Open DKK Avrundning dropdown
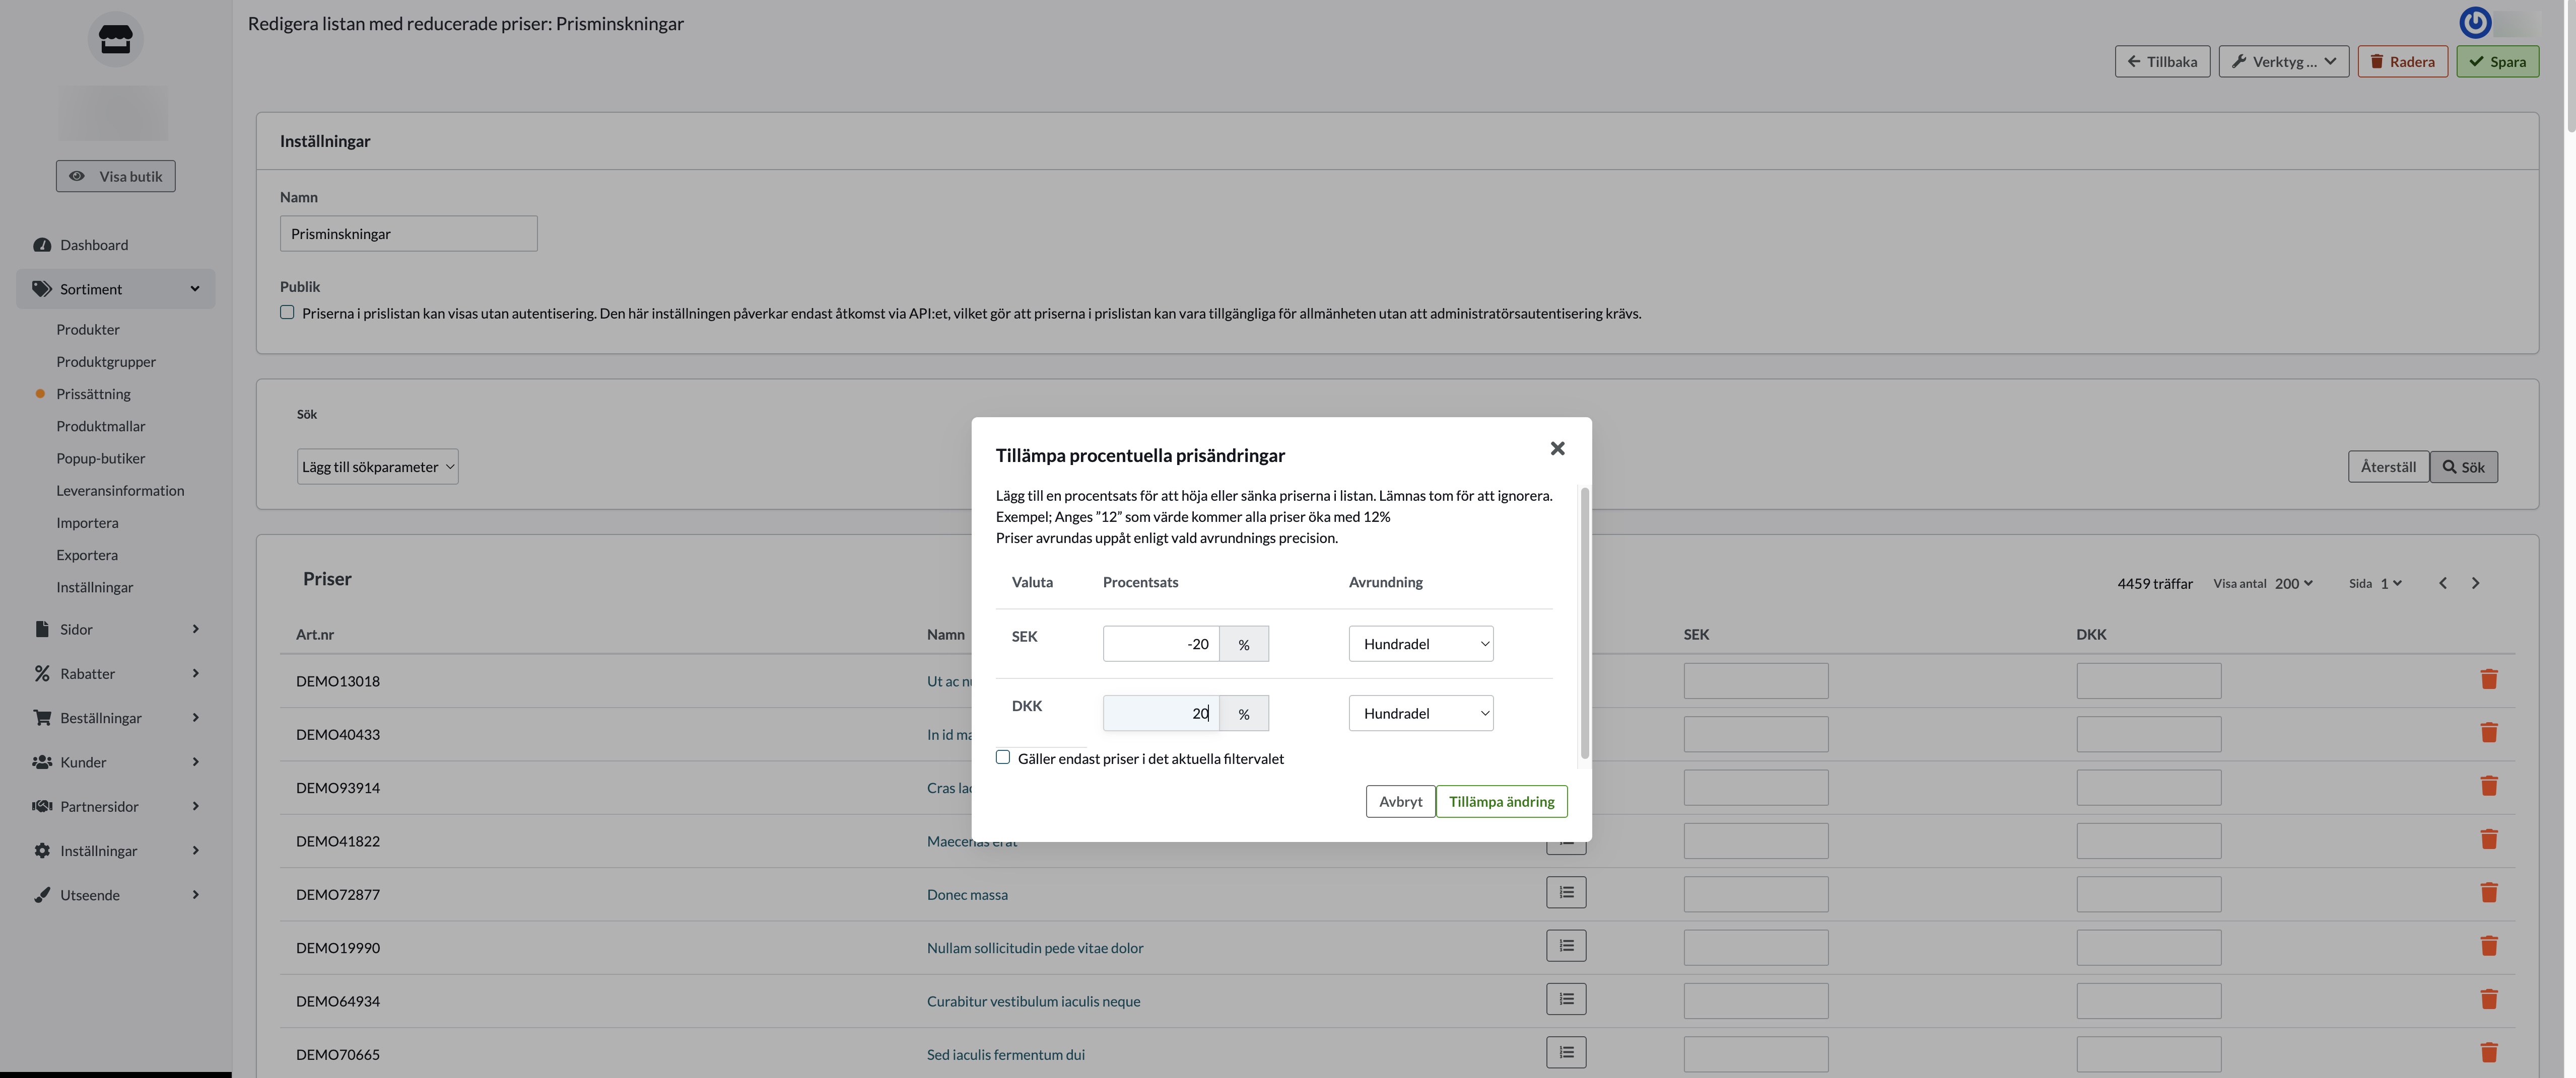 (x=1420, y=713)
